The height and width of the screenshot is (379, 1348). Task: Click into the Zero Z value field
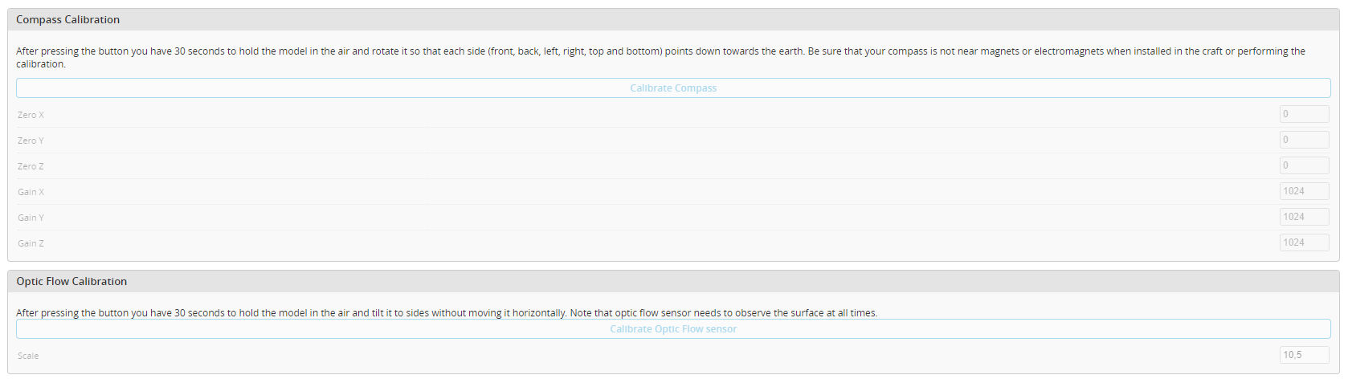click(1304, 165)
